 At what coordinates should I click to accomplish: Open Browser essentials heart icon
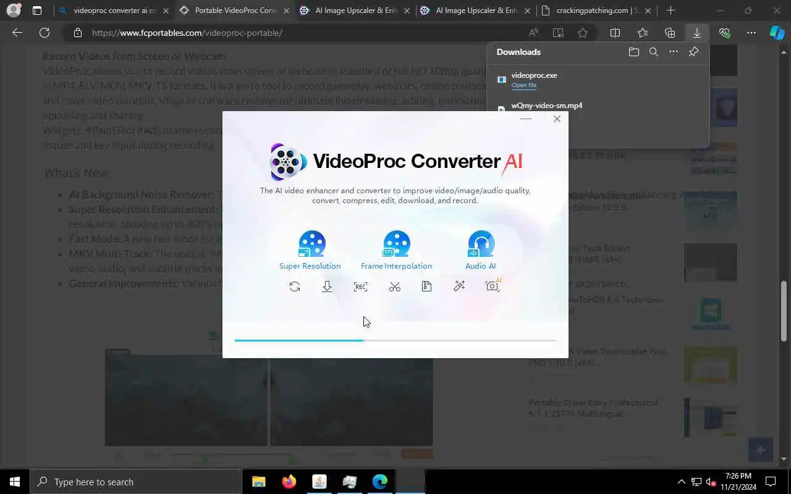pos(724,33)
